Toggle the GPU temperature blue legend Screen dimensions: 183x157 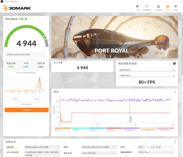pos(97,129)
